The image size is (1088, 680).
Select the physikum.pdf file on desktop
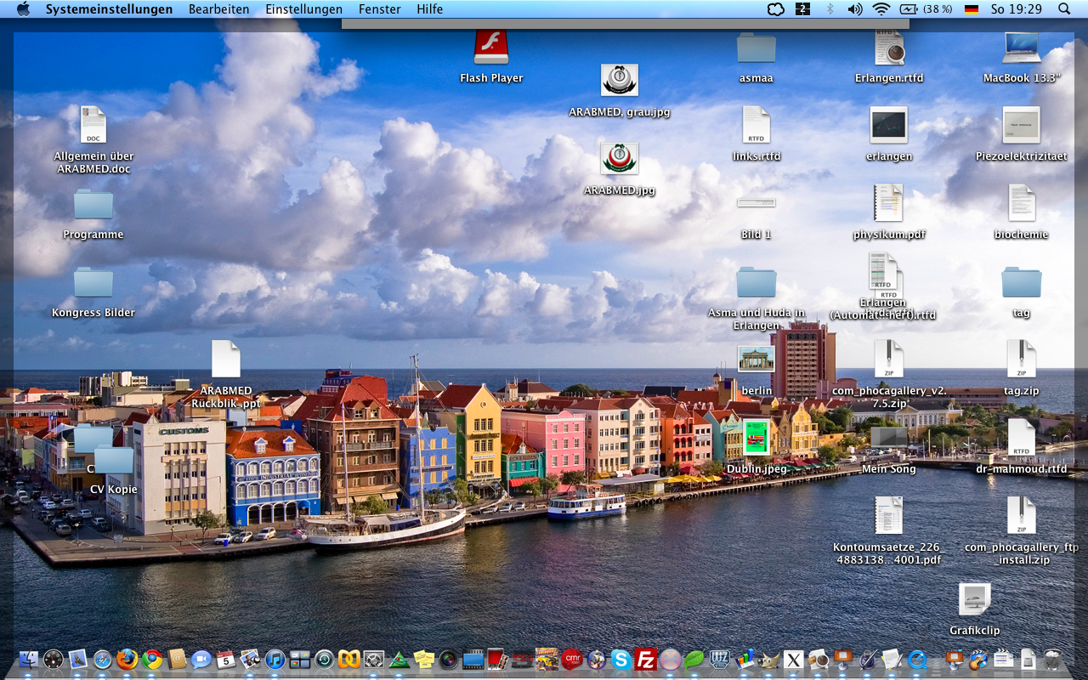click(889, 204)
